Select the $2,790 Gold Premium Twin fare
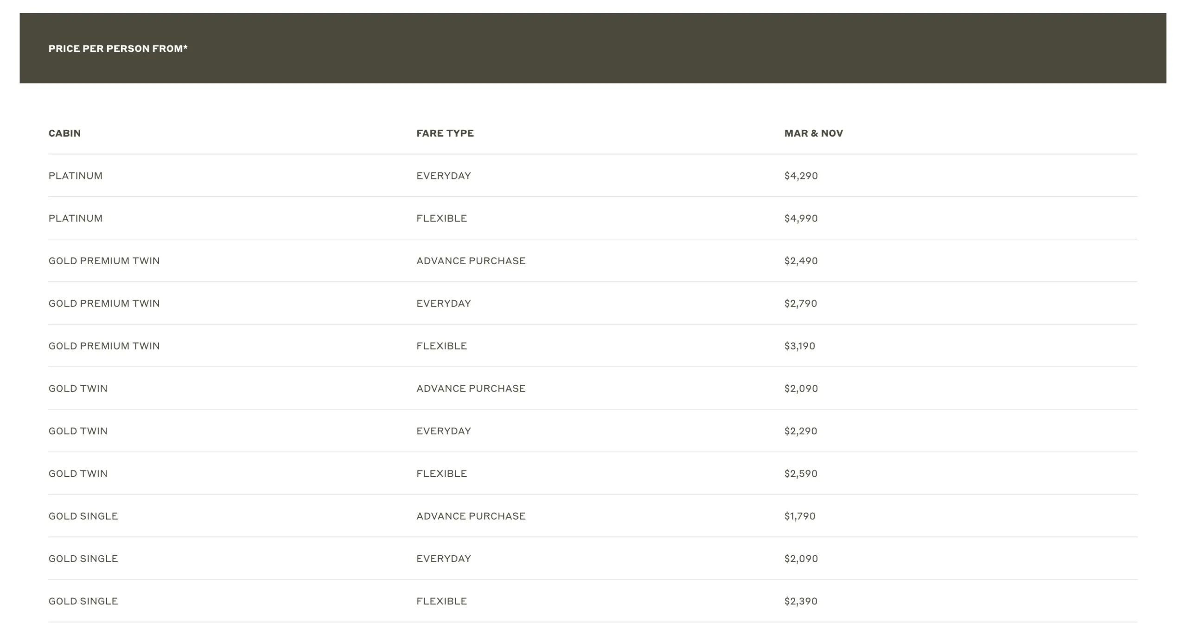This screenshot has width=1187, height=635. [800, 304]
